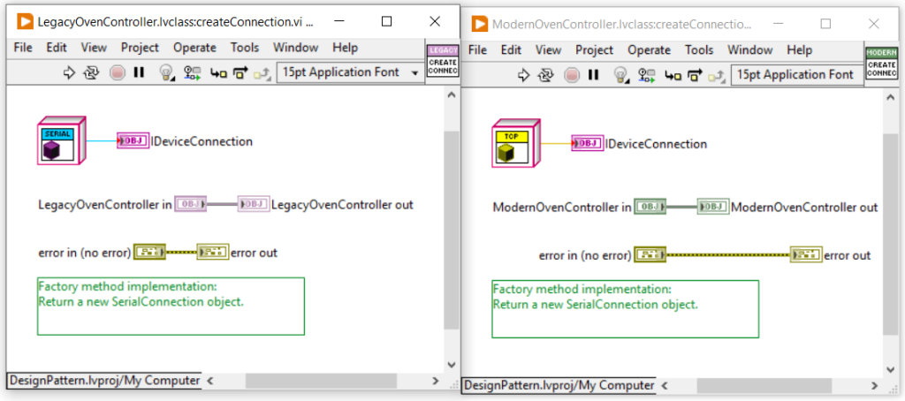
Task: Run the ModernOvenController VI with Run arrow
Action: [524, 75]
